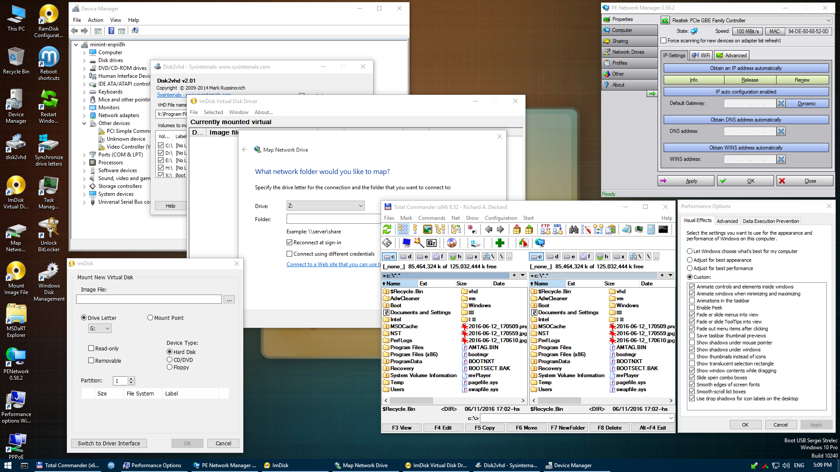This screenshot has height=472, width=840.
Task: Click the URL new connection icon
Action: pos(557,229)
